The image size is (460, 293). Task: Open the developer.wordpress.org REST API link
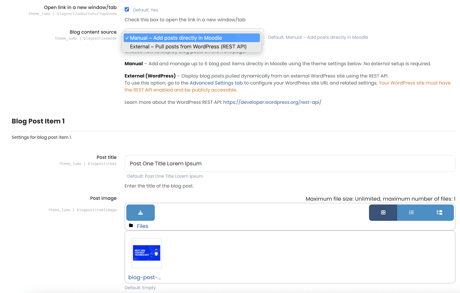click(272, 102)
